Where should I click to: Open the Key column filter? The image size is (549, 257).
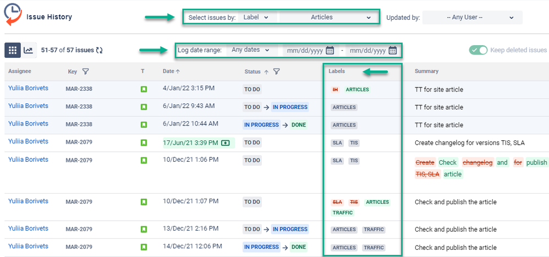click(85, 72)
